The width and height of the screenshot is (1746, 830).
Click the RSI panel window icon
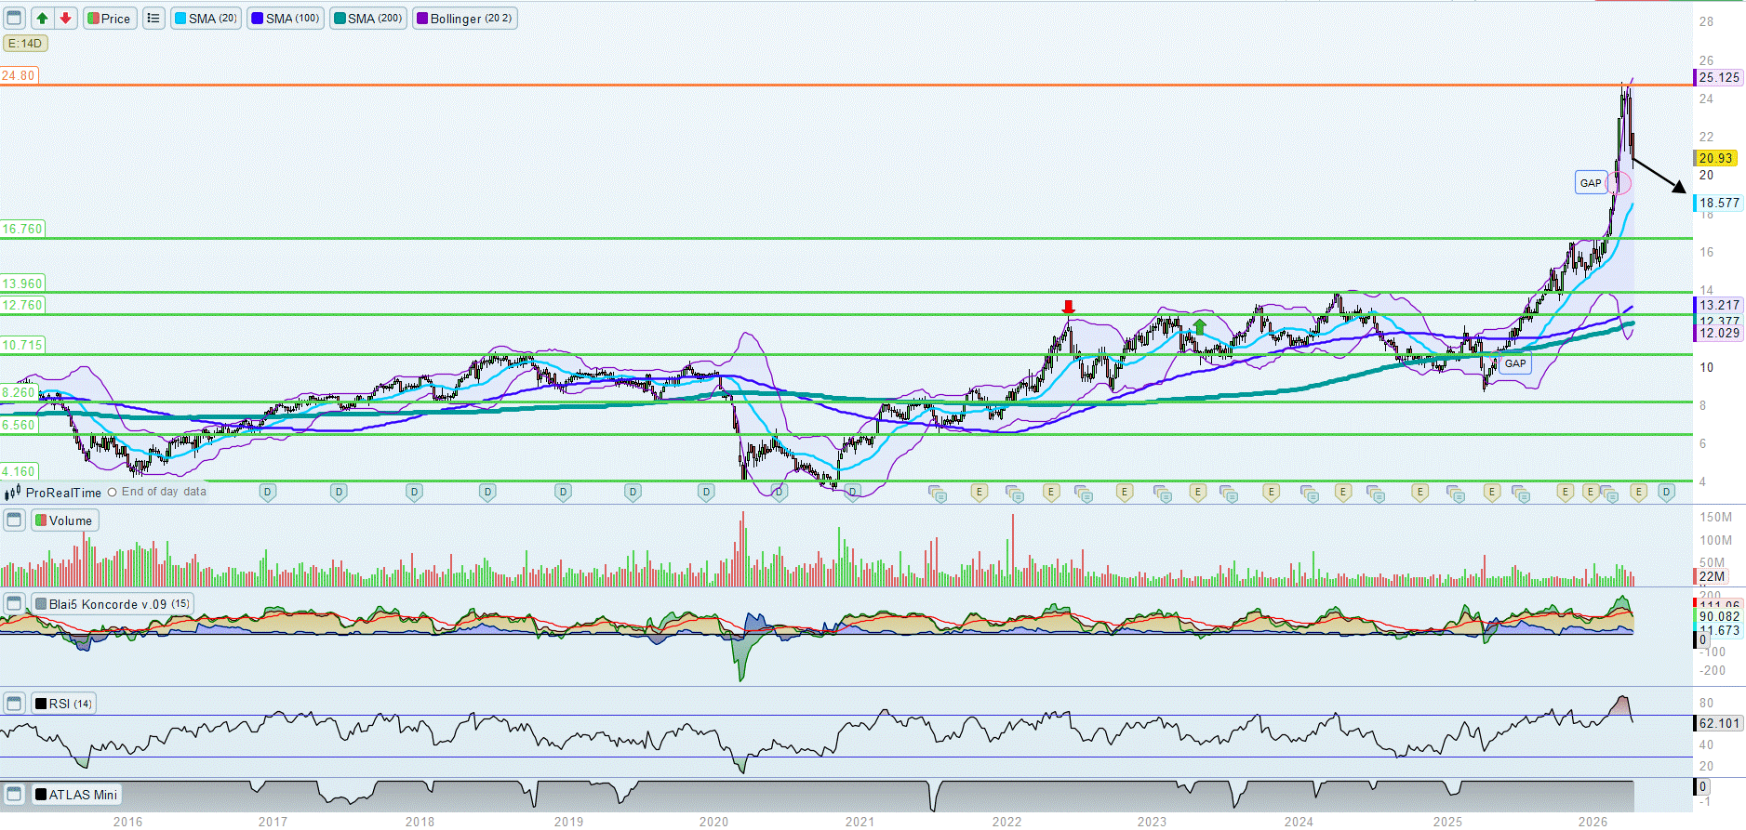coord(14,704)
